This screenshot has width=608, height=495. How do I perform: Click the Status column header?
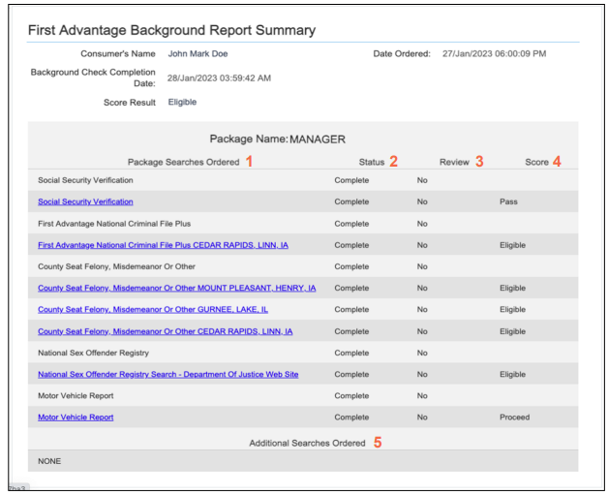coord(372,162)
